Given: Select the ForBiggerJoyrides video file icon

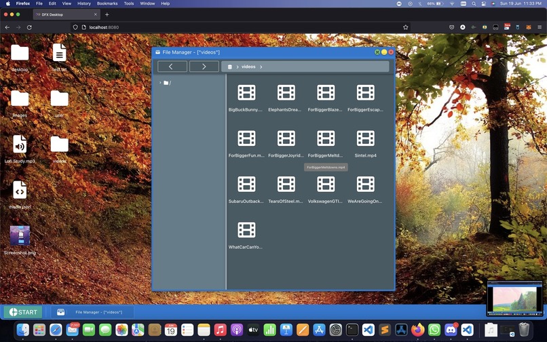Looking at the screenshot, I should coord(286,138).
